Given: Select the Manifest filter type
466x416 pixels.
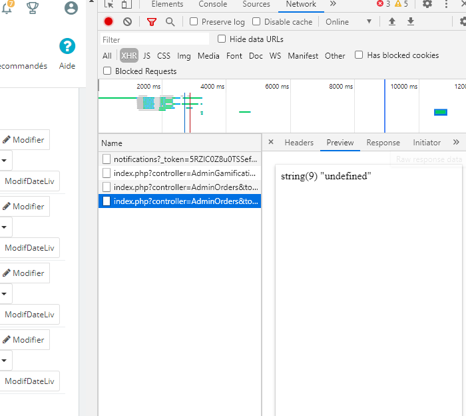Looking at the screenshot, I should pos(303,55).
